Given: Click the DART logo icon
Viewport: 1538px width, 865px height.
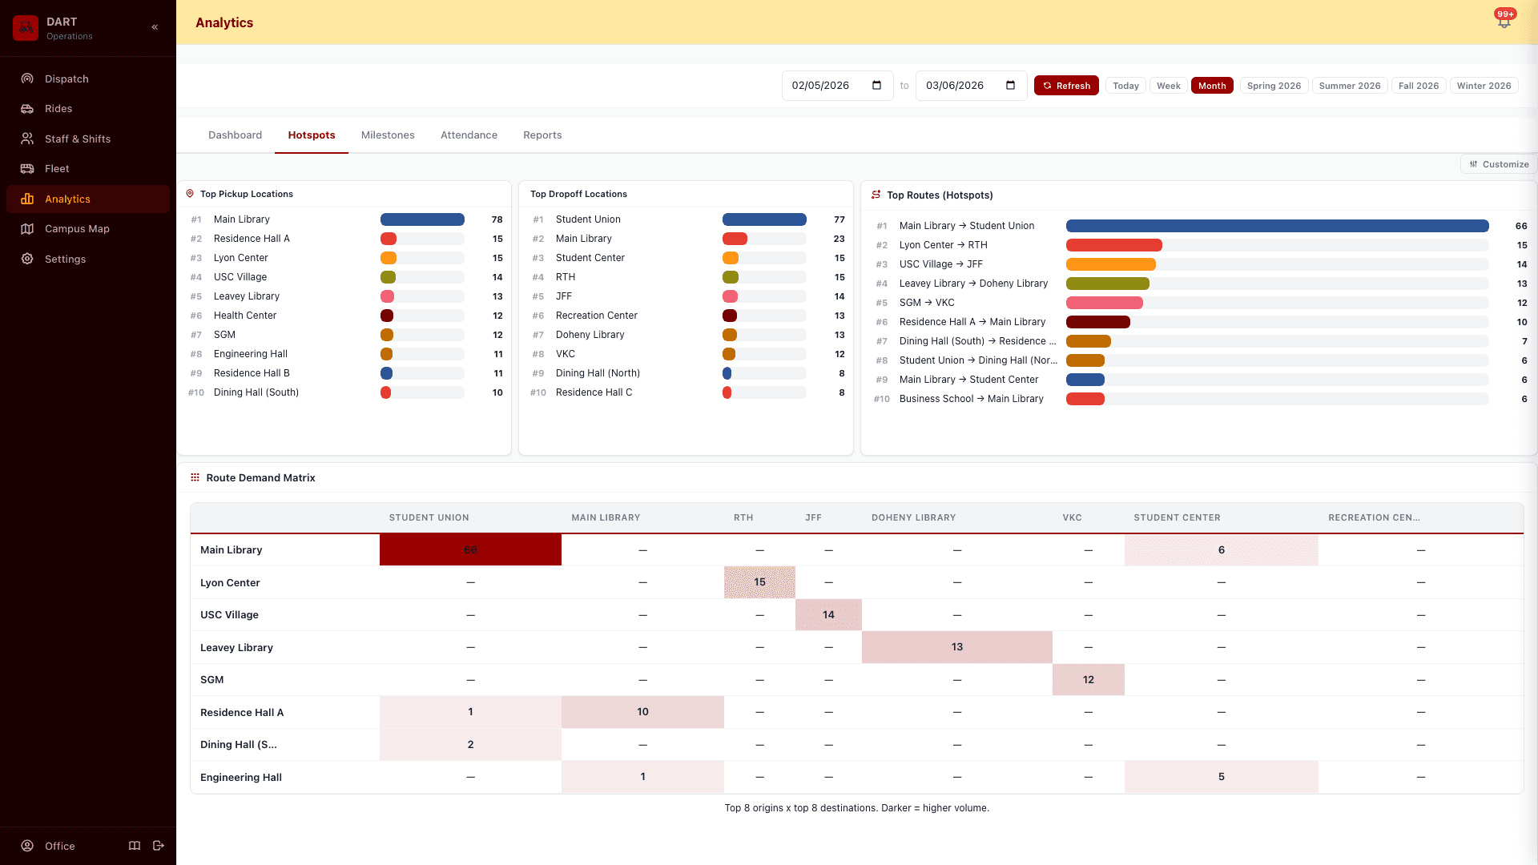Looking at the screenshot, I should [26, 28].
